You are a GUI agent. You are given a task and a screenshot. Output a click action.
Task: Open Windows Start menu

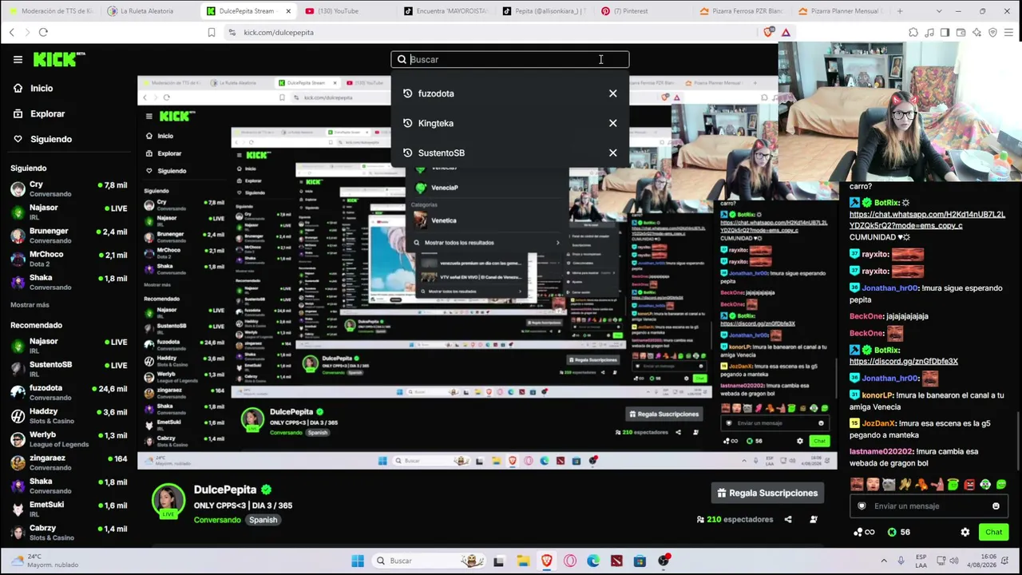358,561
